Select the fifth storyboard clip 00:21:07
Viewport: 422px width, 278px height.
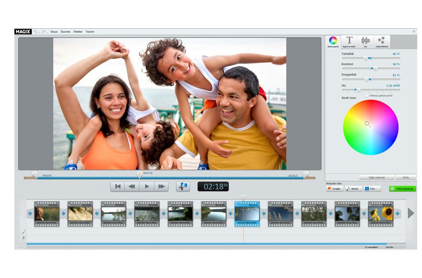coord(180,214)
